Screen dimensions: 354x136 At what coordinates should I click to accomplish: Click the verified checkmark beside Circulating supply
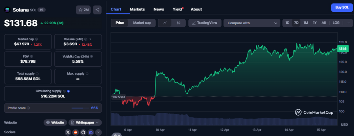click(x=68, y=91)
